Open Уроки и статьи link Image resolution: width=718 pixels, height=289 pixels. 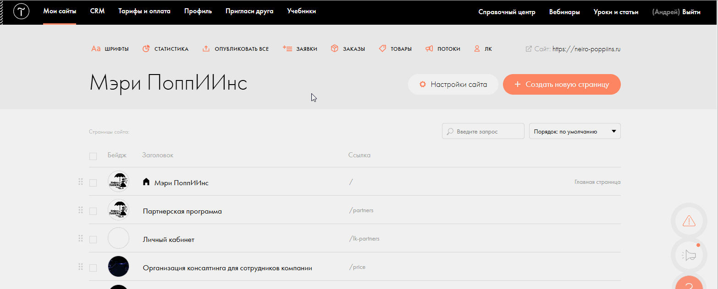[x=616, y=12]
